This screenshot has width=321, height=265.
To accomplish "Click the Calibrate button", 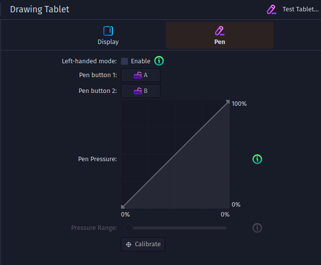I will (143, 244).
